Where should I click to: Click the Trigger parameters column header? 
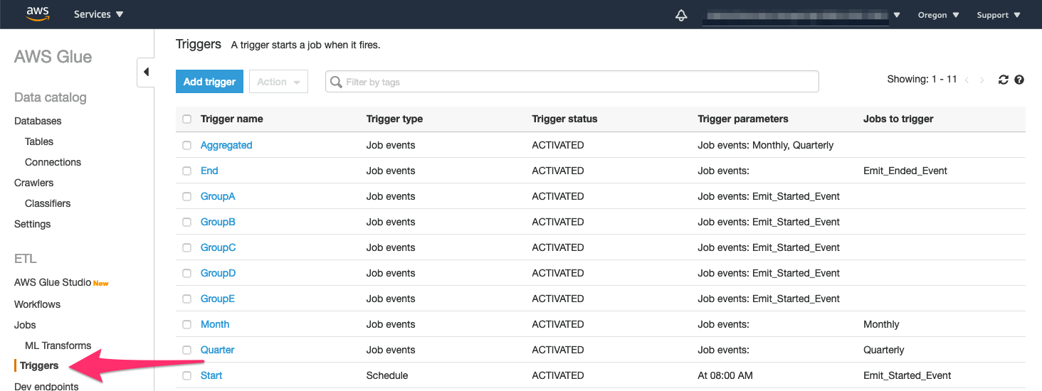click(743, 119)
